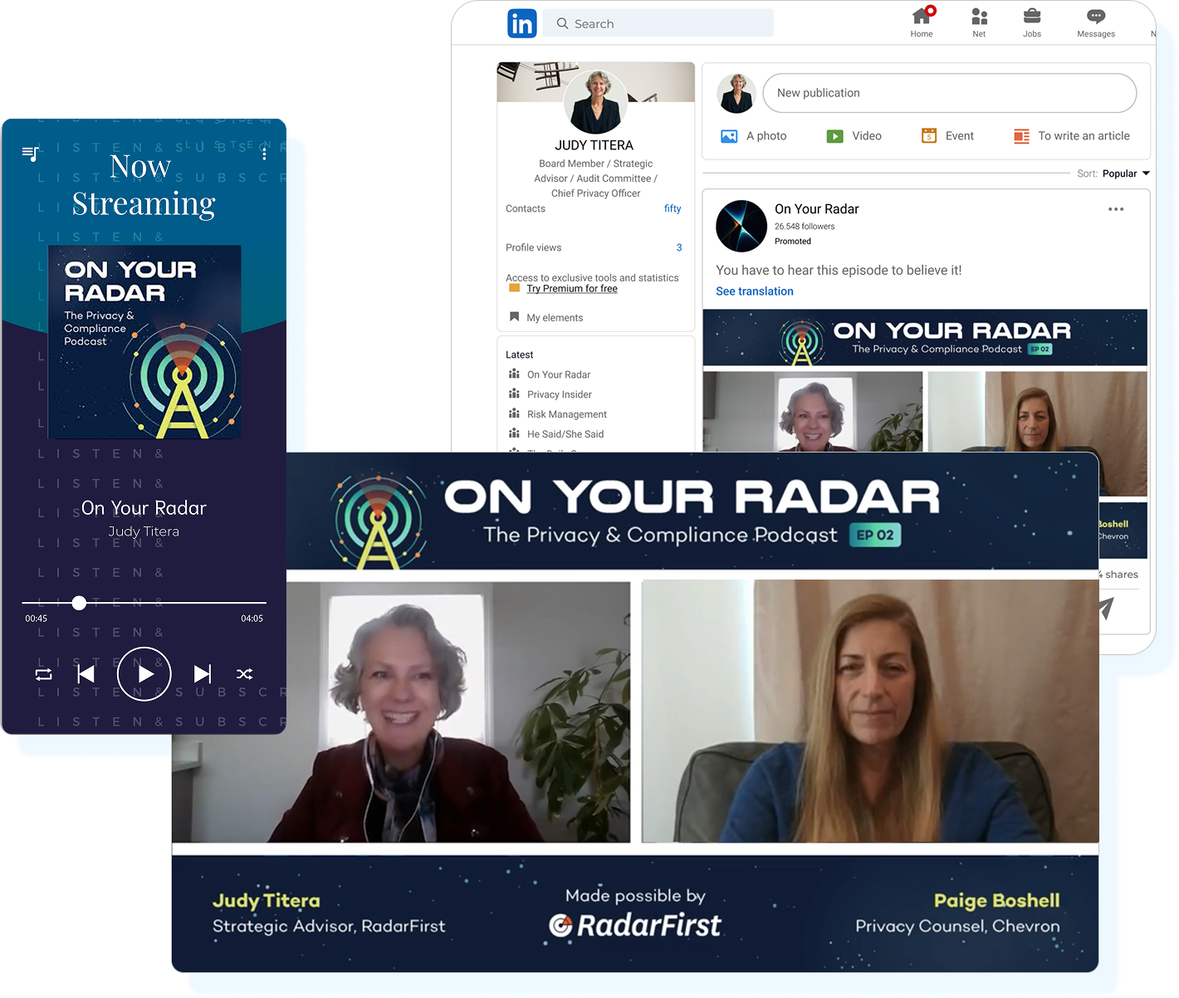Toggle shuffle playback
The image size is (1179, 998).
coord(244,674)
